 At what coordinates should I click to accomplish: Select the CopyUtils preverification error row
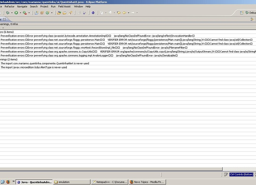[128, 52]
